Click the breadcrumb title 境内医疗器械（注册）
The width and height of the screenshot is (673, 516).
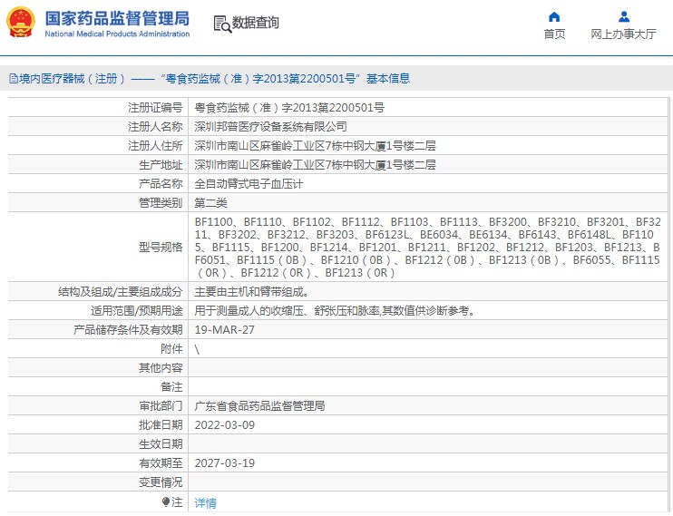pos(73,79)
